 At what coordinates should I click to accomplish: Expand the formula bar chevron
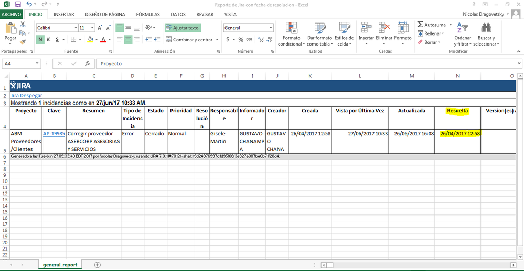click(x=519, y=63)
